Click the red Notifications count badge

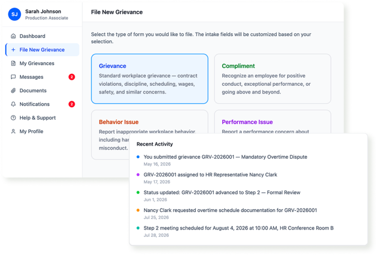[72, 104]
